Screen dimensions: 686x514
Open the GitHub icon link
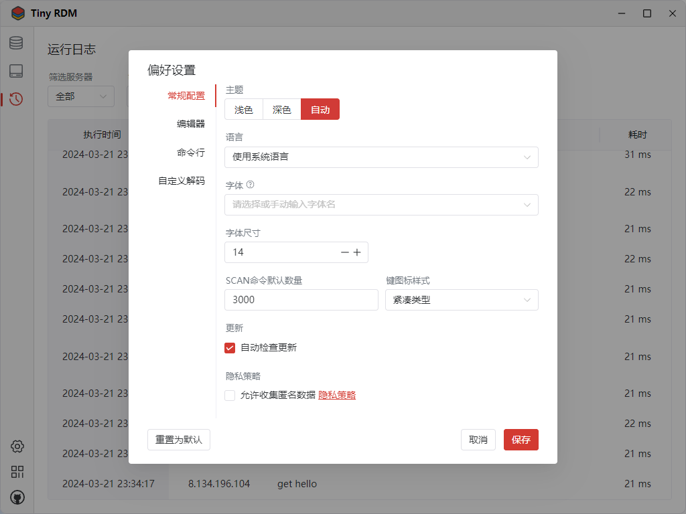click(17, 497)
